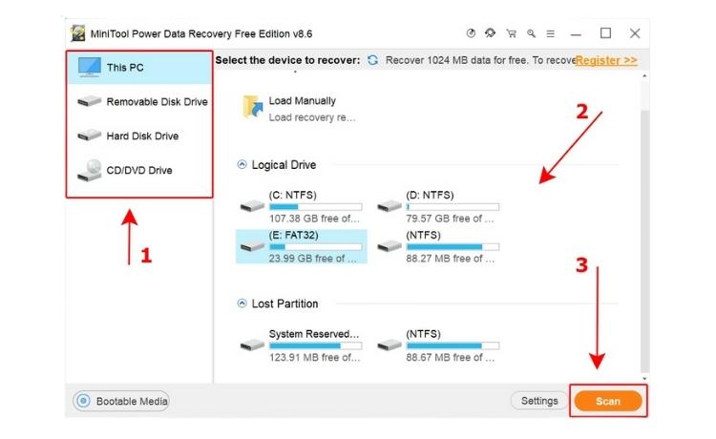Start the Scan button

pos(608,401)
